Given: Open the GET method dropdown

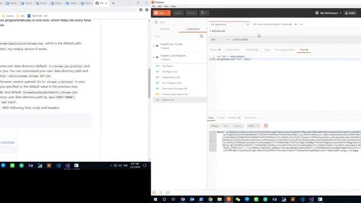Looking at the screenshot, I should (219, 39).
